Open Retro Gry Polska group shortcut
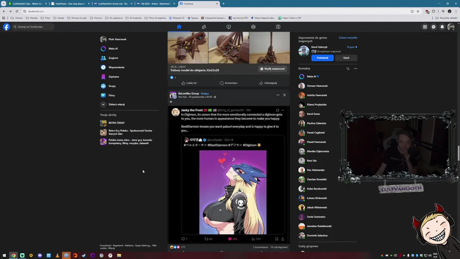This screenshot has width=460, height=259. click(x=129, y=132)
